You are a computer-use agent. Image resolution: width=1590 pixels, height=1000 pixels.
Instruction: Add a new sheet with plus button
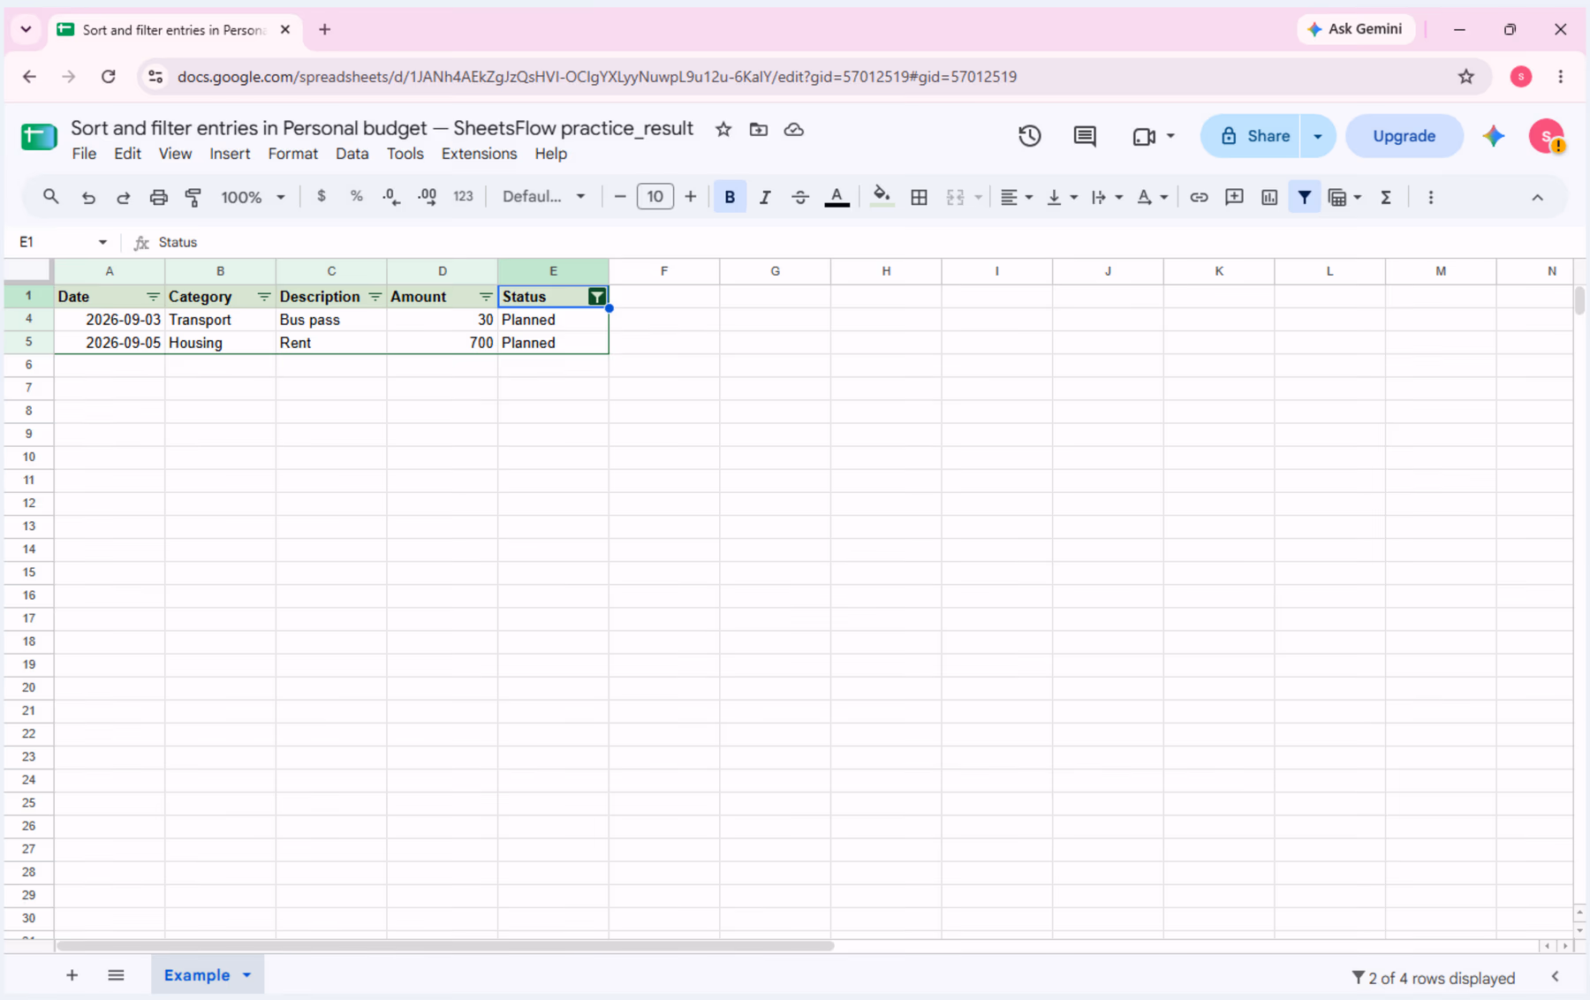coord(72,975)
